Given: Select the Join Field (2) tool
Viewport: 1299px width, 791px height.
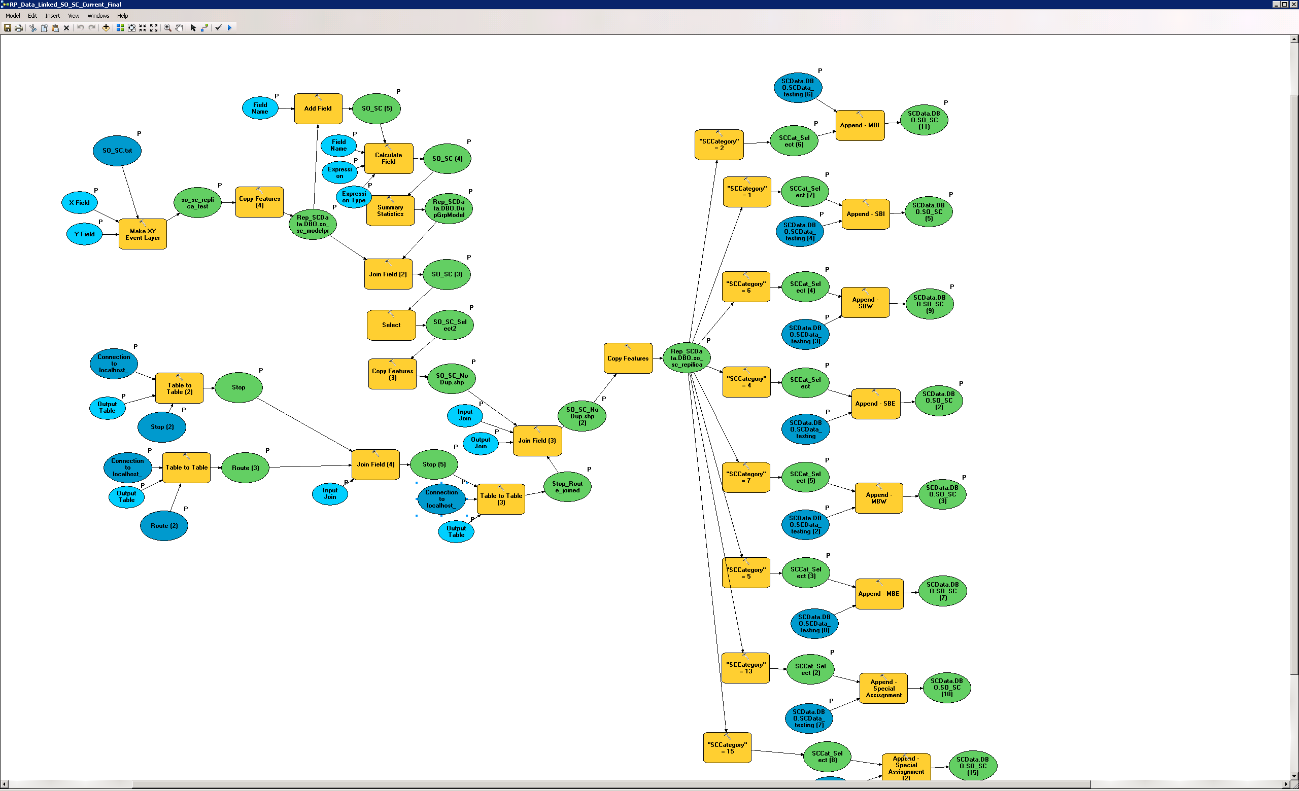Looking at the screenshot, I should pos(388,274).
